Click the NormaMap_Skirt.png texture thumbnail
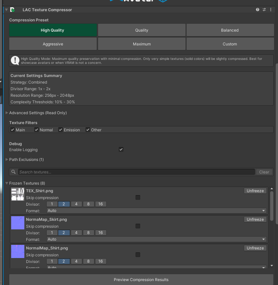 [17, 223]
